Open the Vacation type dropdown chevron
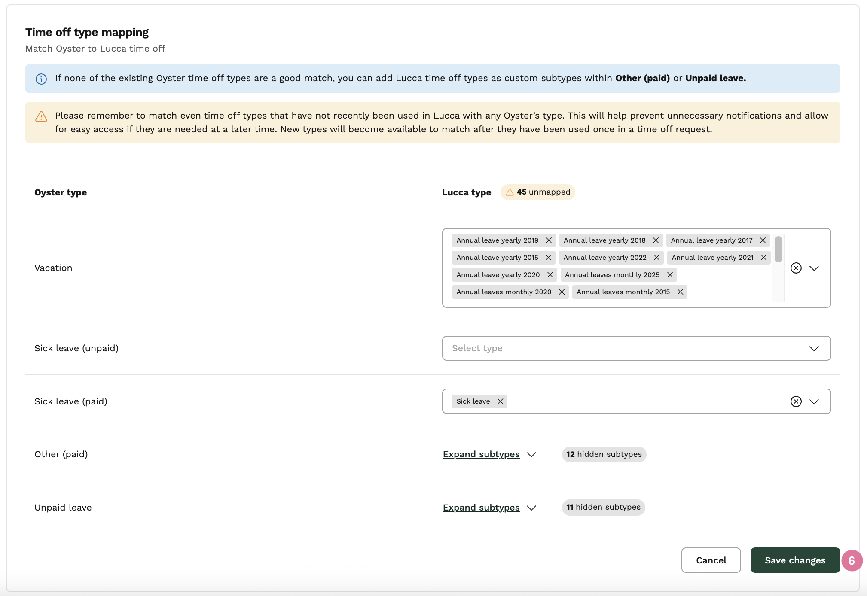This screenshot has width=867, height=596. click(x=814, y=268)
